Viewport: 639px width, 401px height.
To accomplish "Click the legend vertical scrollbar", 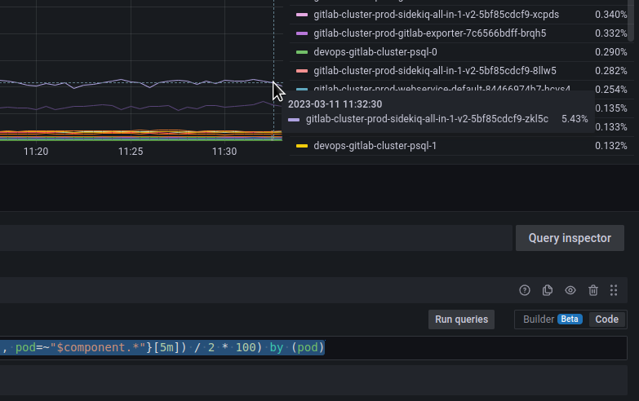I will pos(631,20).
